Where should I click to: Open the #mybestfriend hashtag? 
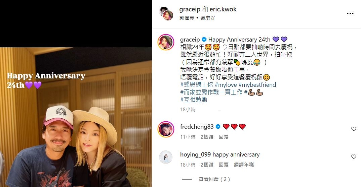[x=257, y=85]
